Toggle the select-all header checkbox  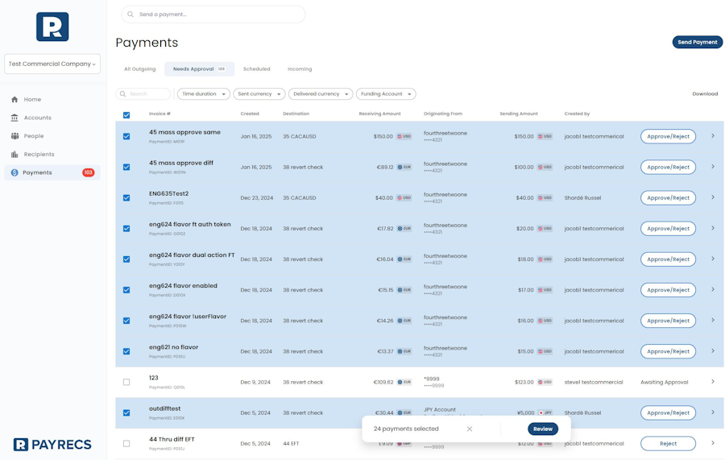pyautogui.click(x=126, y=115)
